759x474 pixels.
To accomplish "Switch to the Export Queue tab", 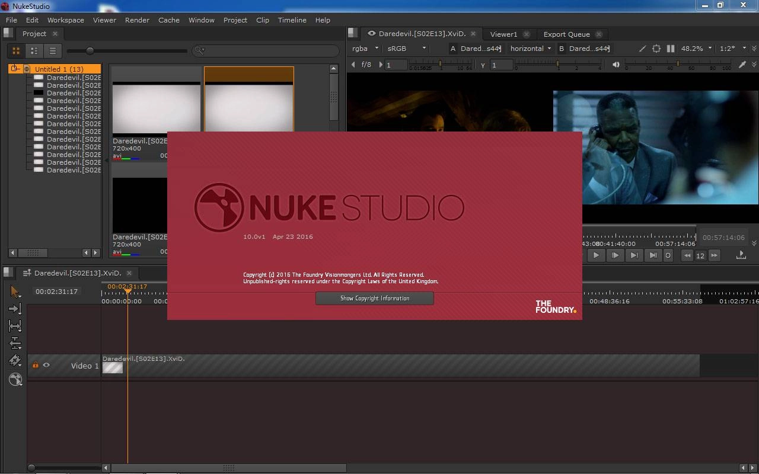I will coord(566,34).
